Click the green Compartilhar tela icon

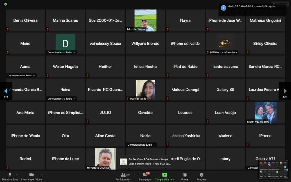click(x=165, y=175)
